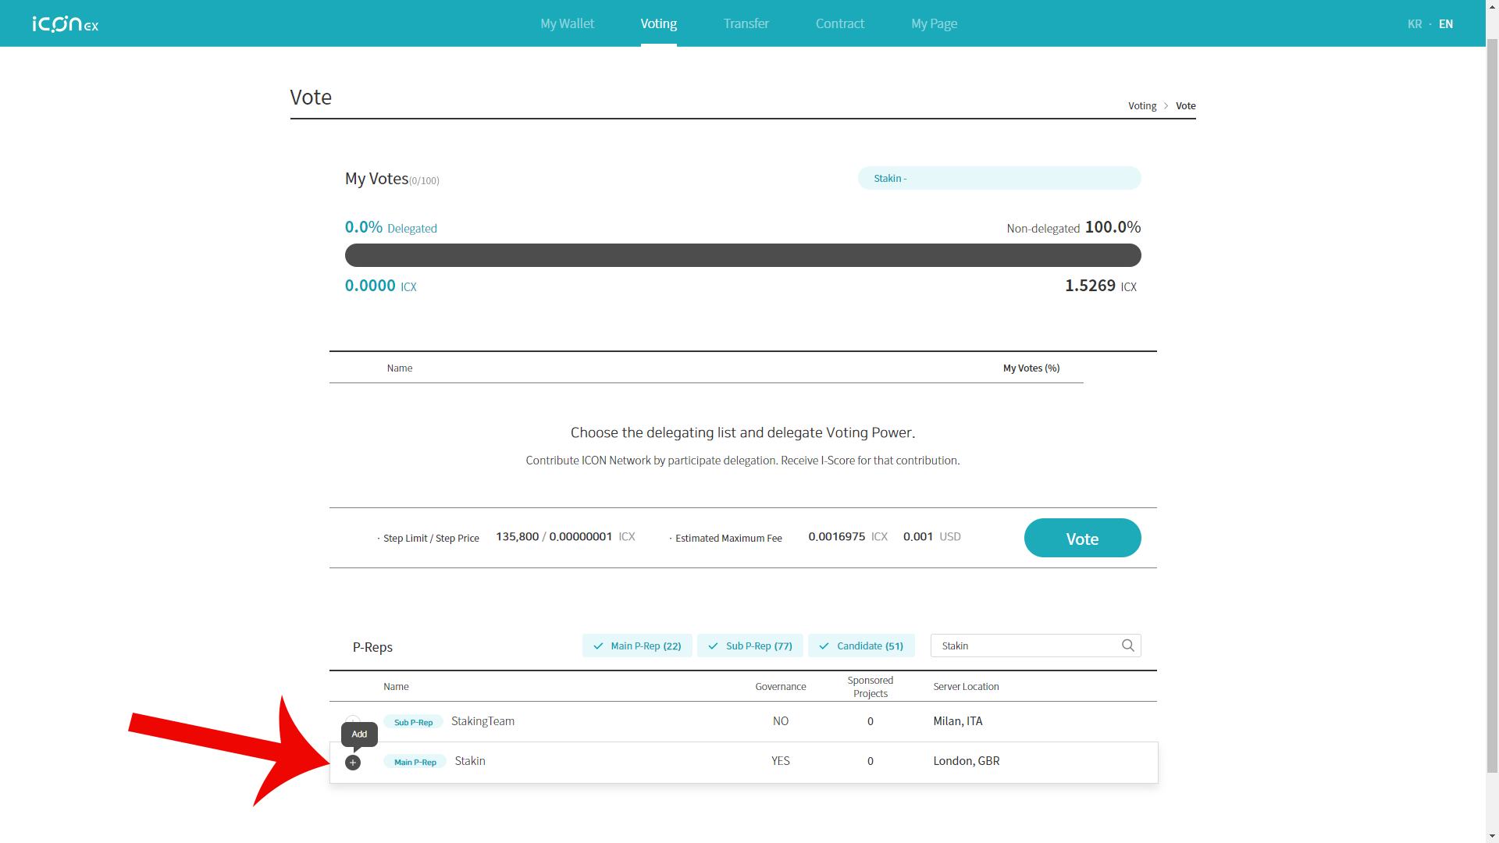This screenshot has height=843, width=1499.
Task: Click the Voting breadcrumb link
Action: pyautogui.click(x=1141, y=106)
